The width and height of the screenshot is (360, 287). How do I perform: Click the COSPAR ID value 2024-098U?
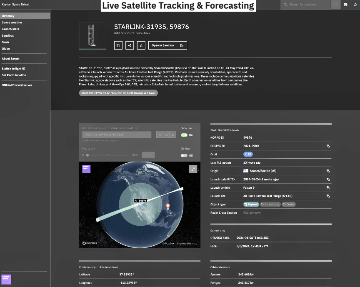pos(251,146)
